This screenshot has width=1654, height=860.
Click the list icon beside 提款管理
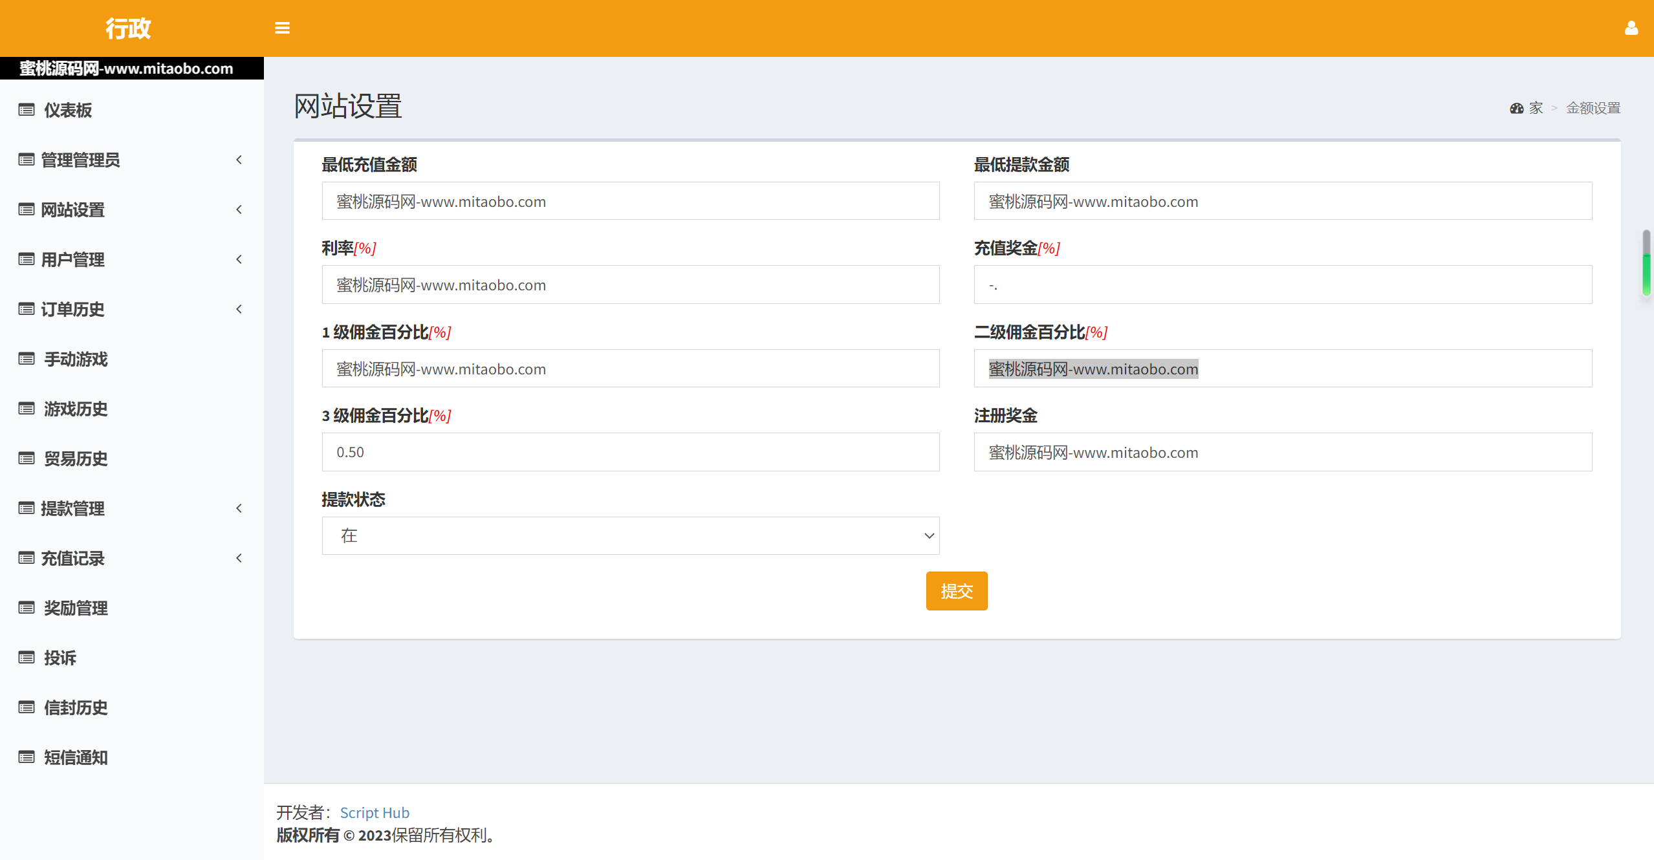coord(27,508)
